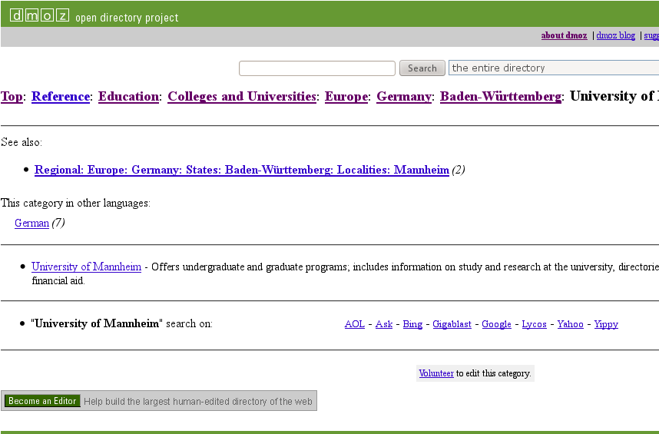659x434 pixels.
Task: Go to the Top breadcrumb
Action: pos(12,97)
